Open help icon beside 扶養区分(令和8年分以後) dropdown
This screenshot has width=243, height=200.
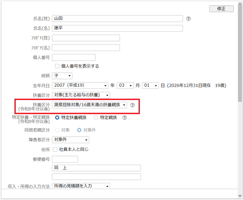[x=132, y=105]
